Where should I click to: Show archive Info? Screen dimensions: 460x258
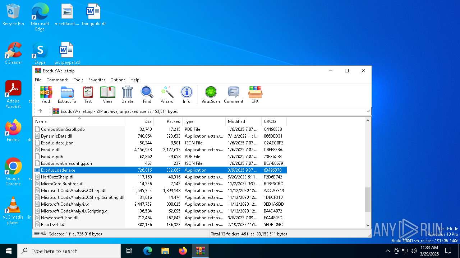pyautogui.click(x=187, y=95)
